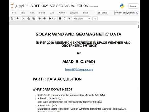The image size is (149, 112).
Task: Restart kernel and run all icon
Action: [70, 19]
